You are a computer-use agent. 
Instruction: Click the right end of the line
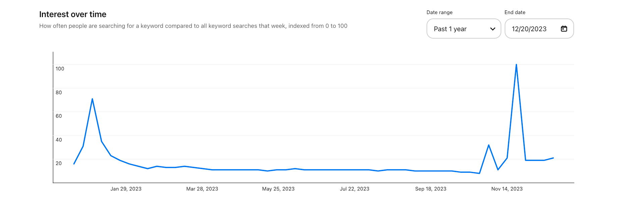click(x=553, y=158)
